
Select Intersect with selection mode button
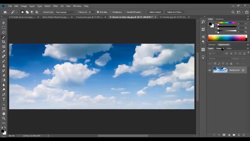37,12
